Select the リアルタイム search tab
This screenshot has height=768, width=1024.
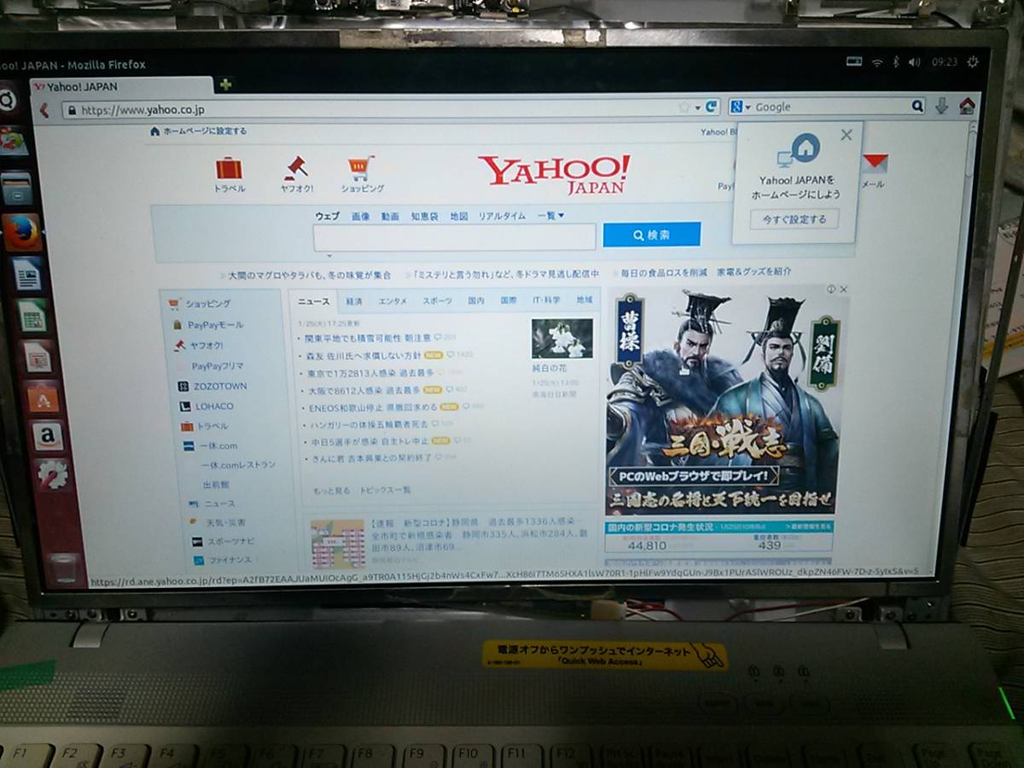[502, 216]
